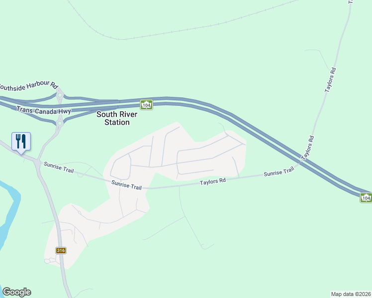
Task: Click the Taylors Rd label on Sunrise Trail road
Action: [212, 181]
